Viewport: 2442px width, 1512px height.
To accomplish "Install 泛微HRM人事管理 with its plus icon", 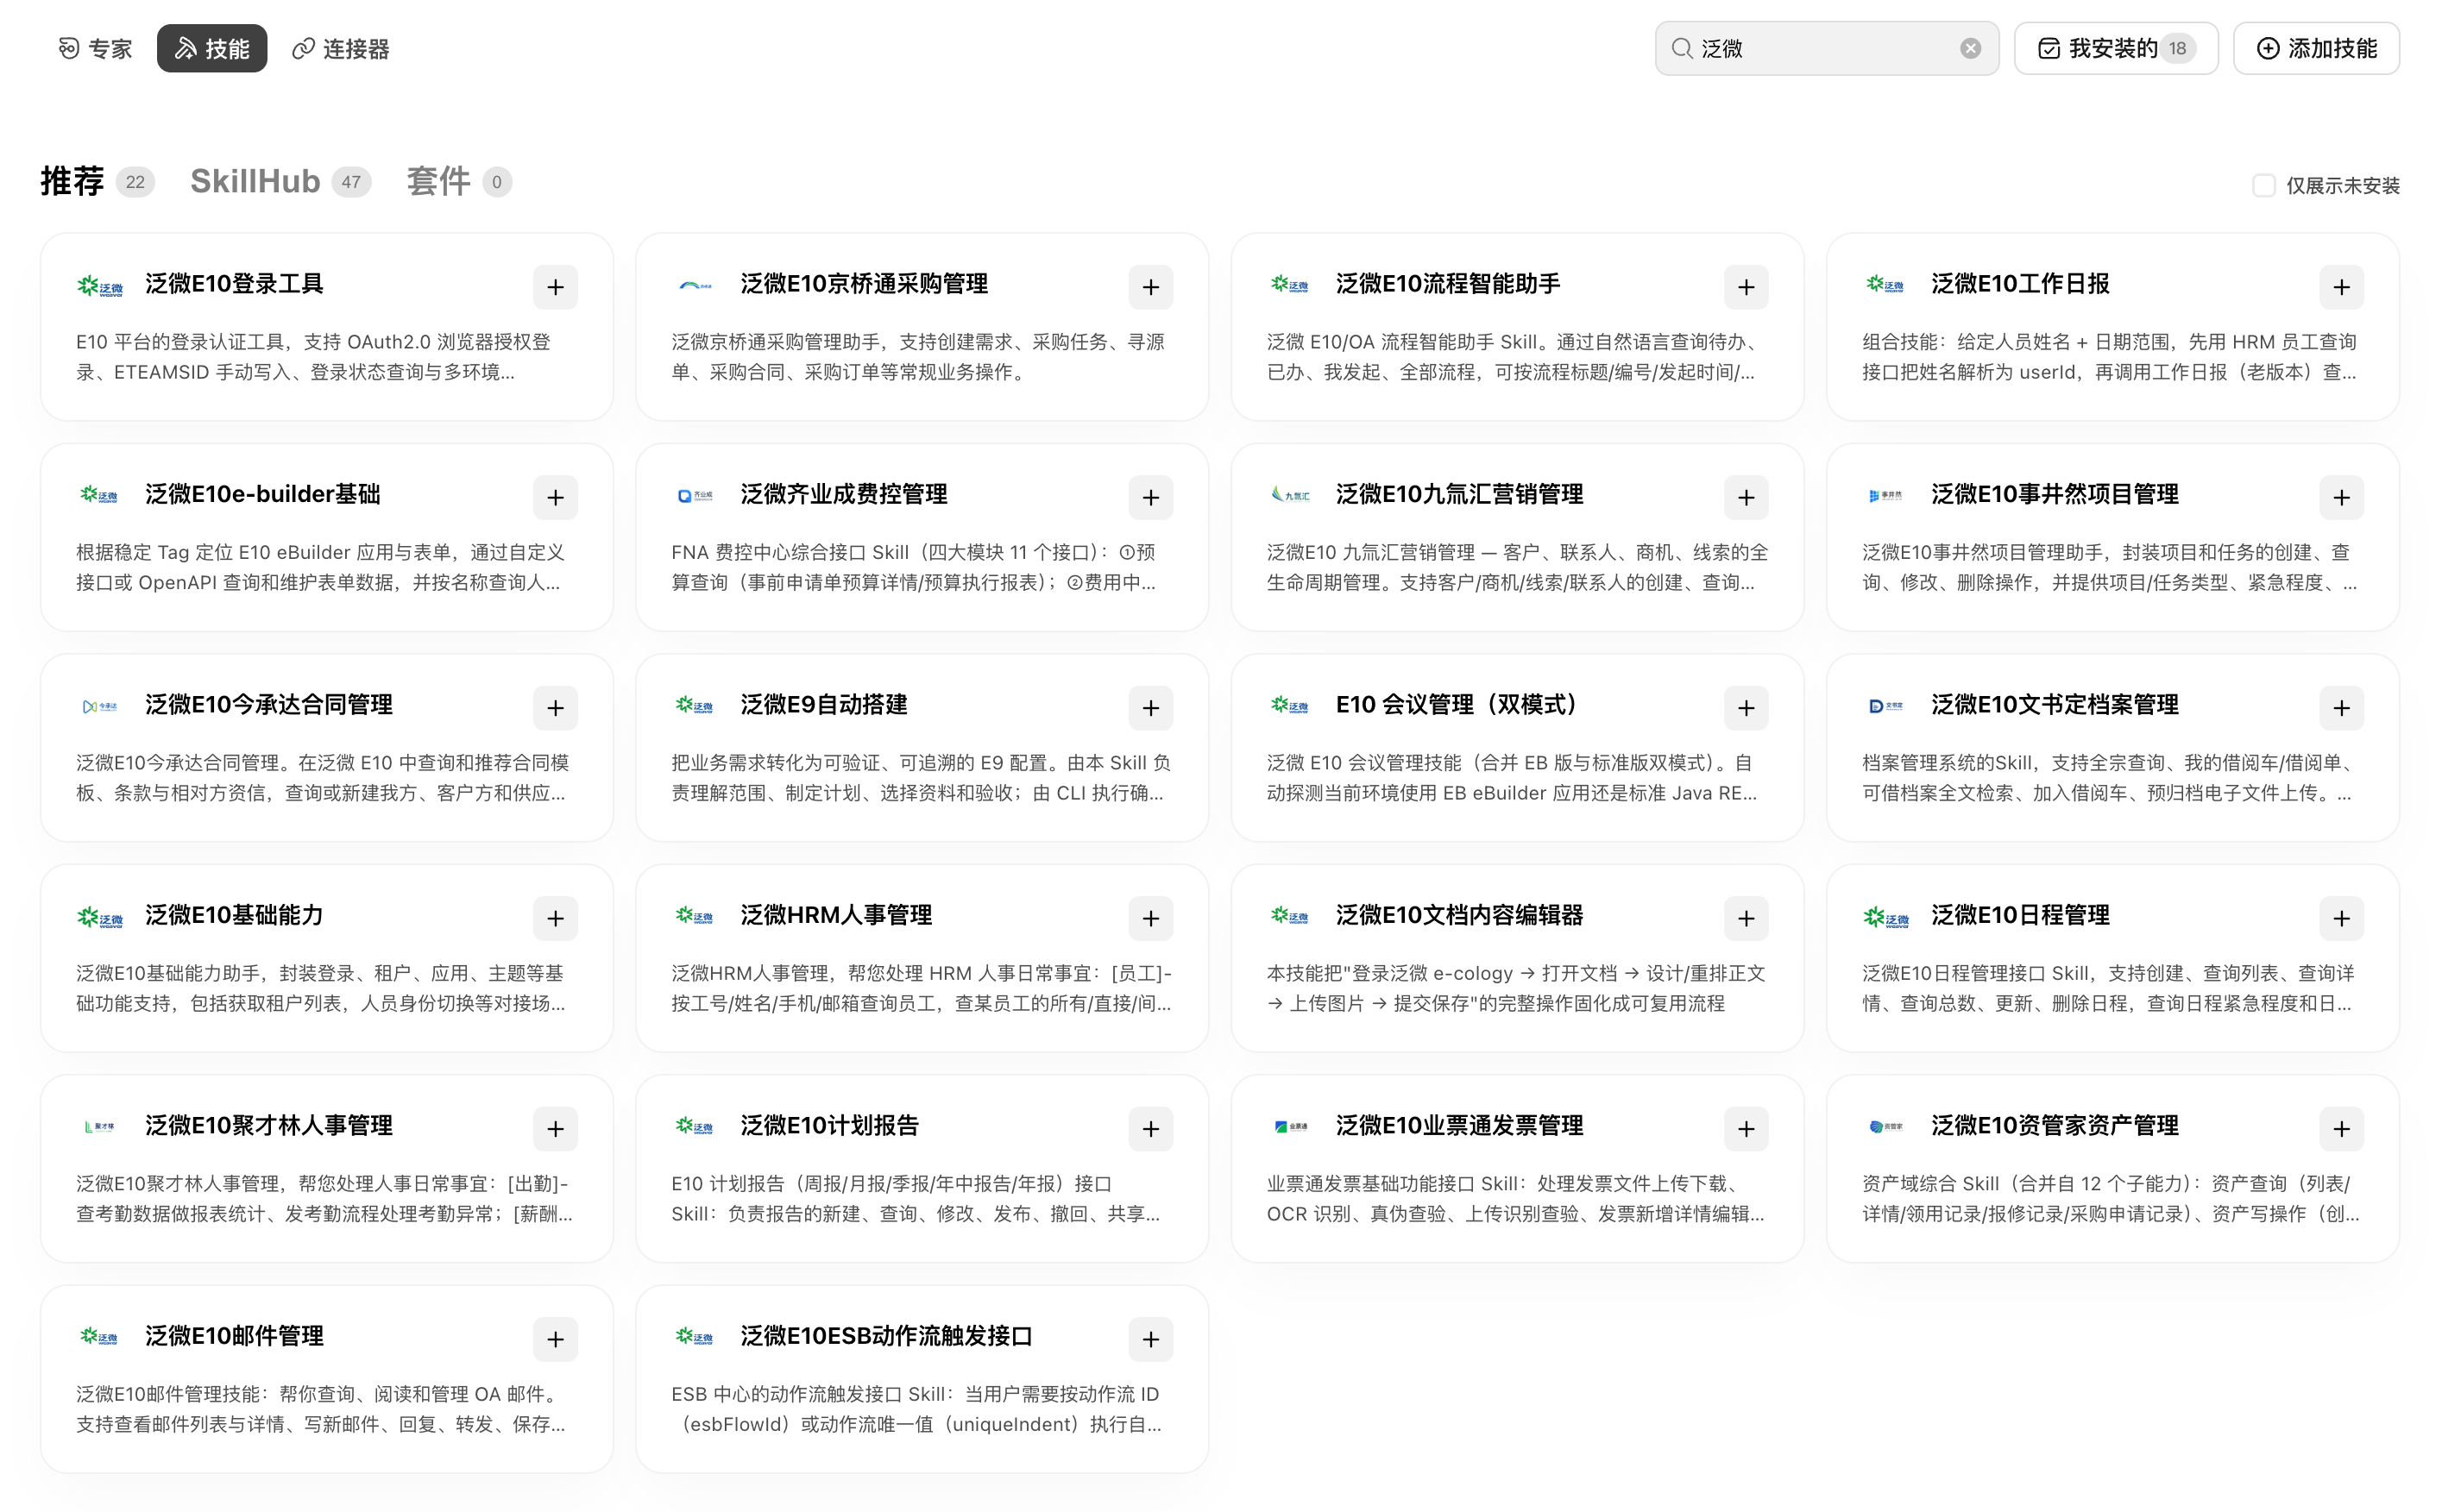I will coord(1150,919).
